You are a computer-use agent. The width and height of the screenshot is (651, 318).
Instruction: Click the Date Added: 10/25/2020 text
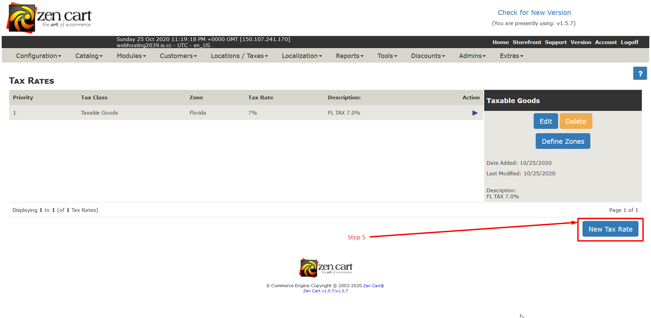519,163
